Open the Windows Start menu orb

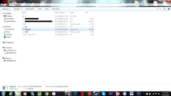tap(3, 94)
